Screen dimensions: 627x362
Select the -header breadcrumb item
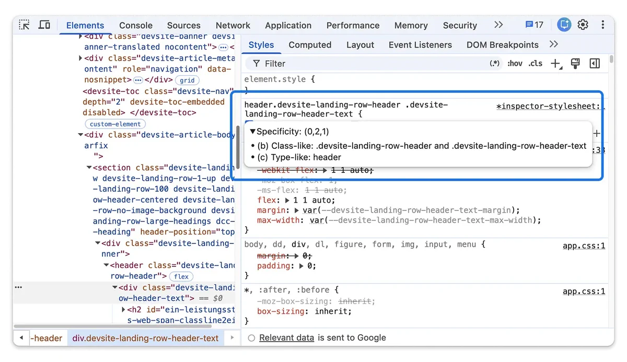coord(47,338)
